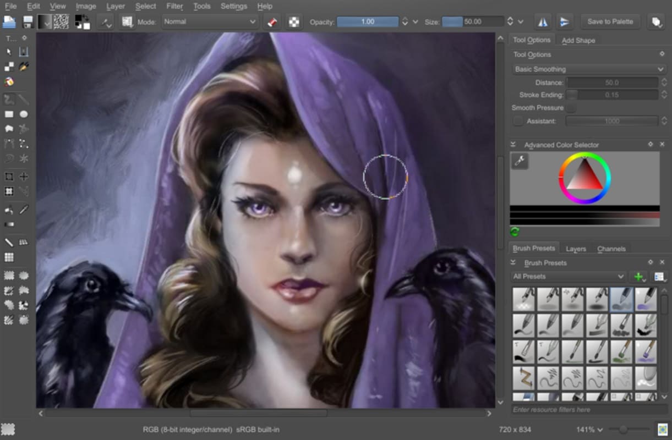Select the Transform tool in the toolbox

tap(9, 191)
